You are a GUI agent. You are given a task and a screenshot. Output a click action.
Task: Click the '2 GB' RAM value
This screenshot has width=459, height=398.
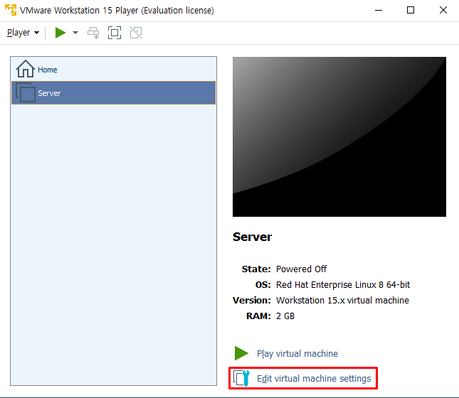coord(285,316)
